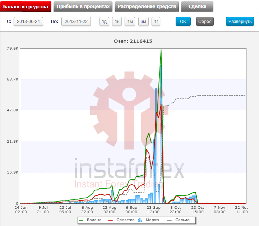Click the 23 Jul 09:00 axis label
The image size is (259, 226).
pos(65,209)
